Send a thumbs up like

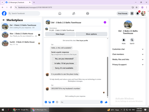[106, 102]
